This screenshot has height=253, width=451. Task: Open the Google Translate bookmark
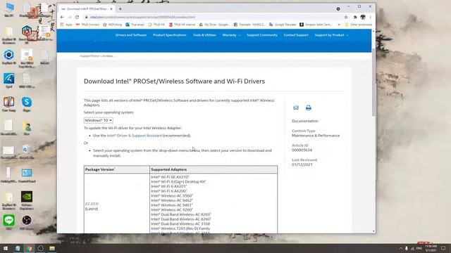coord(283,25)
